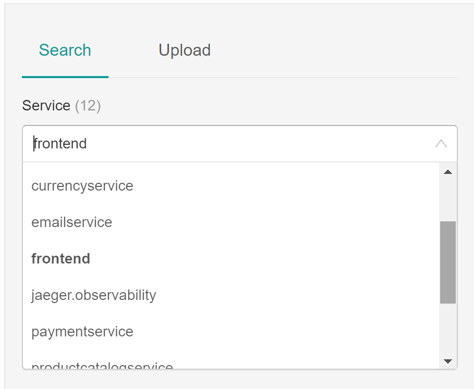Choose paymentservice from the service list
Image resolution: width=474 pixels, height=389 pixels.
82,332
